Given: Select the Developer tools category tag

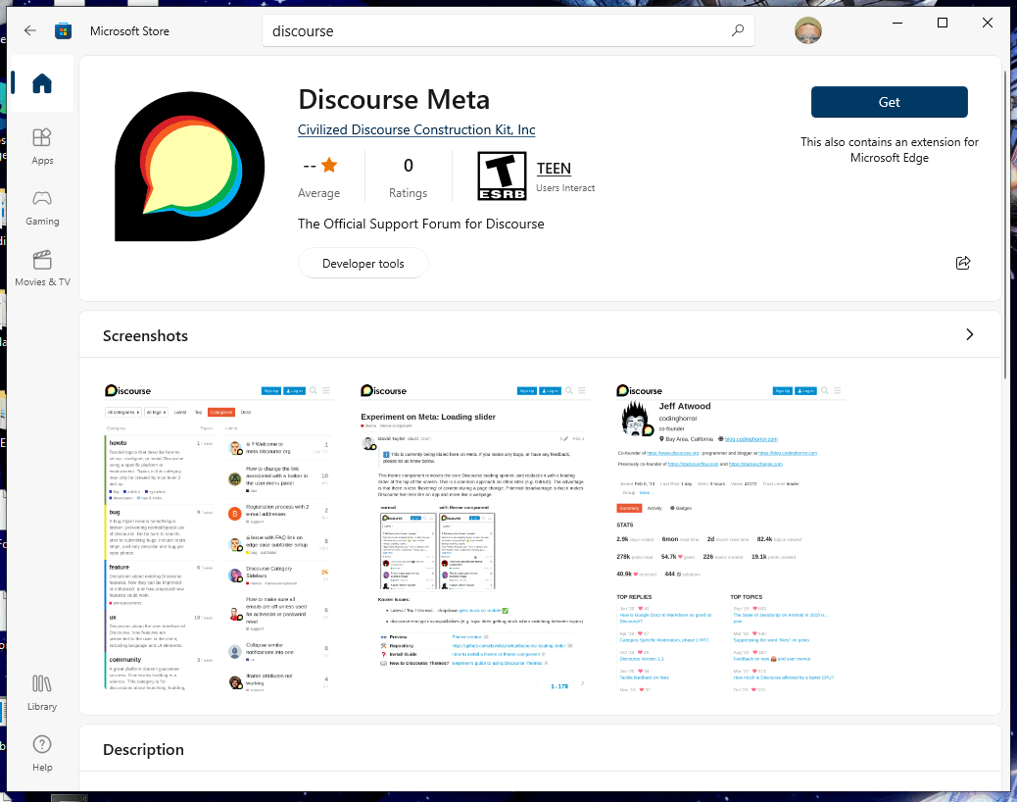Looking at the screenshot, I should [x=363, y=264].
